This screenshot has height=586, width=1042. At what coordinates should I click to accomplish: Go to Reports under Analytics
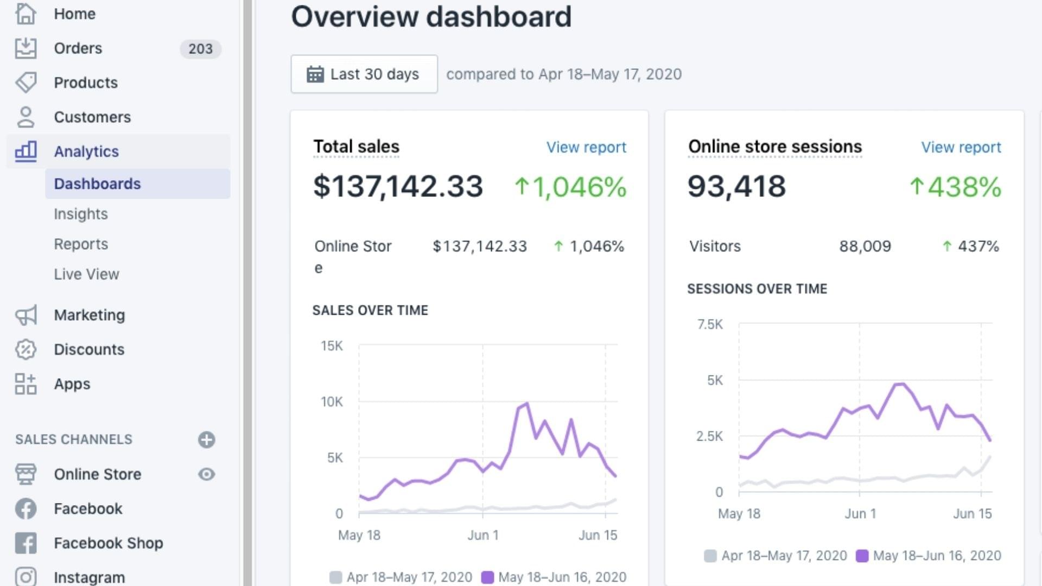pos(81,244)
